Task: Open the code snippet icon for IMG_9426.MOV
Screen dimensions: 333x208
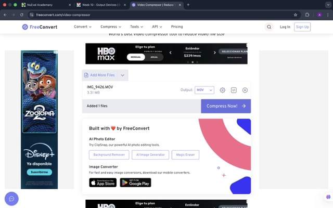Action: point(234,90)
